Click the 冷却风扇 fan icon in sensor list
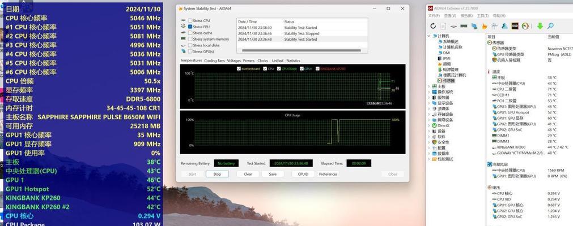 pyautogui.click(x=490, y=164)
